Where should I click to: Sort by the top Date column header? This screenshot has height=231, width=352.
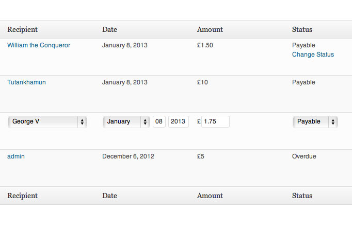click(x=109, y=29)
